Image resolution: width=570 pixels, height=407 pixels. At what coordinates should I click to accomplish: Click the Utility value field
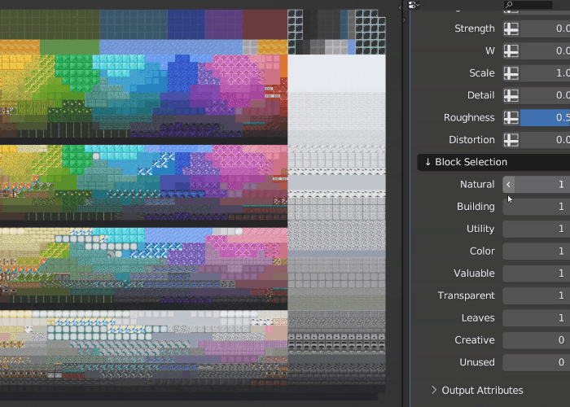537,229
